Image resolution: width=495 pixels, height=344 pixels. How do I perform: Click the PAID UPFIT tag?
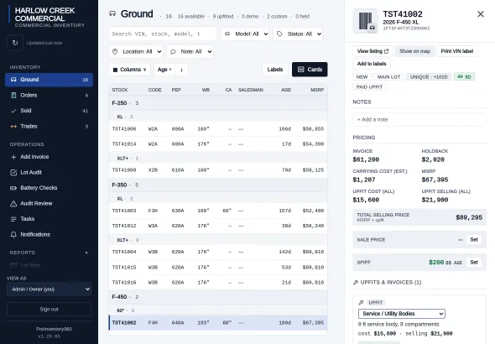(x=369, y=86)
